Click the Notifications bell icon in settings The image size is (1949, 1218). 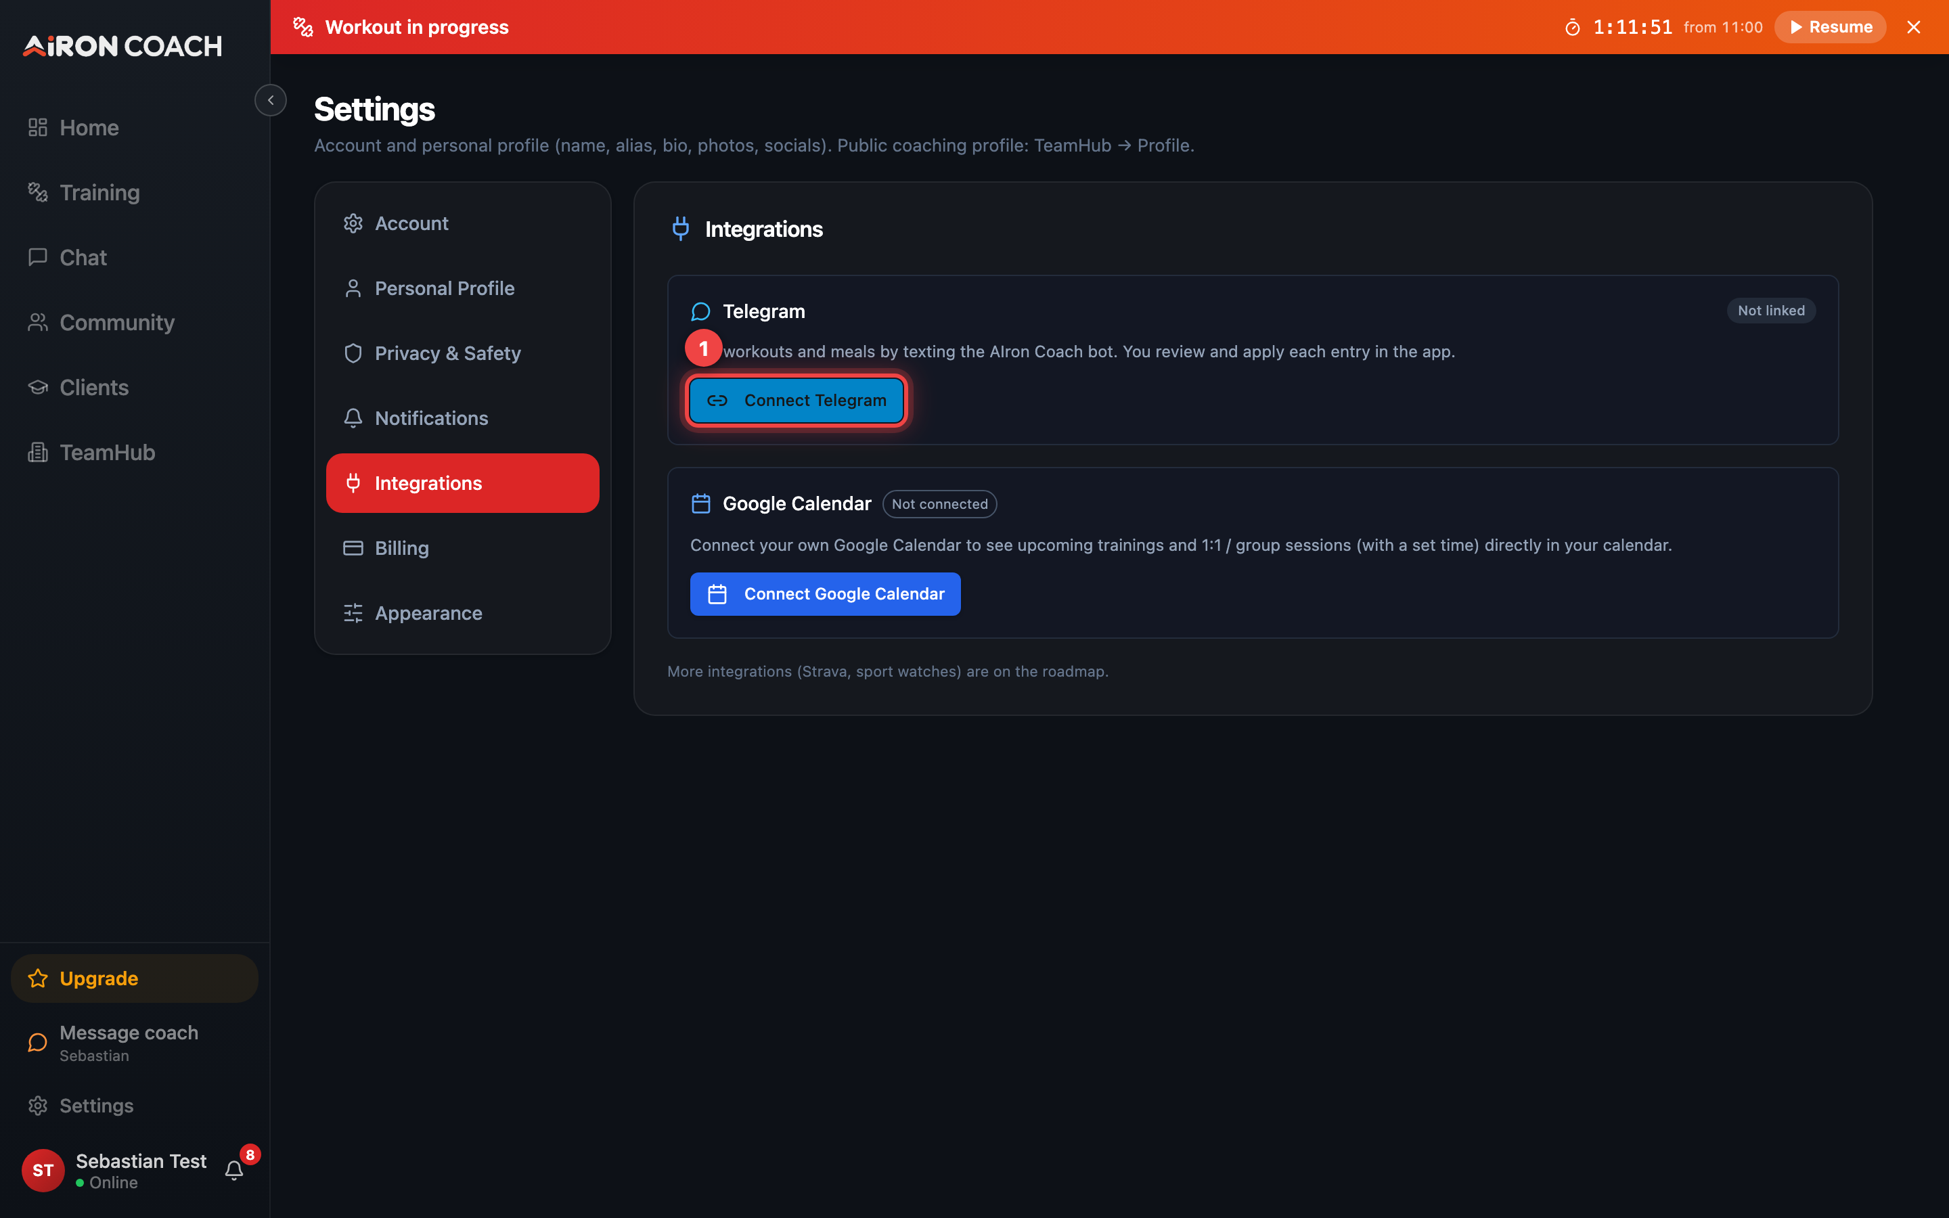click(x=353, y=418)
